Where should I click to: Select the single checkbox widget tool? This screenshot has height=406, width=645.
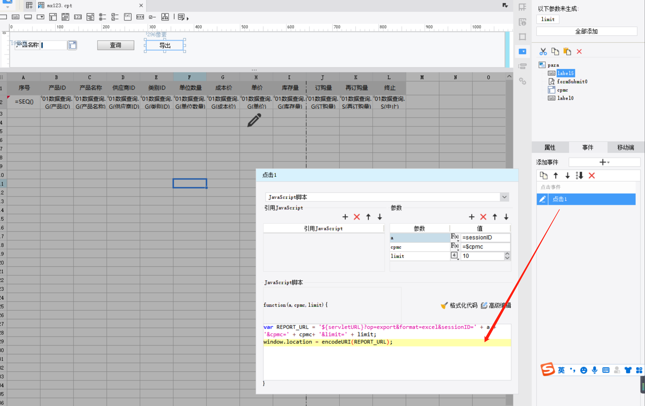(x=152, y=17)
